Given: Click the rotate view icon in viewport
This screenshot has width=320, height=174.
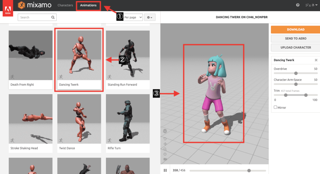Looking at the screenshot, I should [x=165, y=139].
